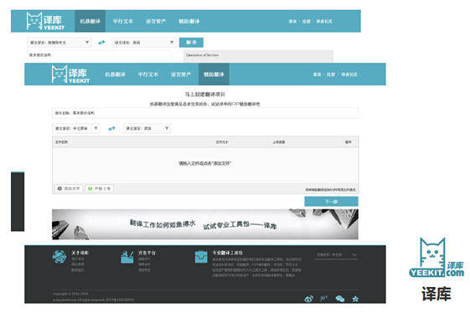Click the translated output box on the back page
This screenshot has height=318, width=470.
pyautogui.click(x=258, y=56)
